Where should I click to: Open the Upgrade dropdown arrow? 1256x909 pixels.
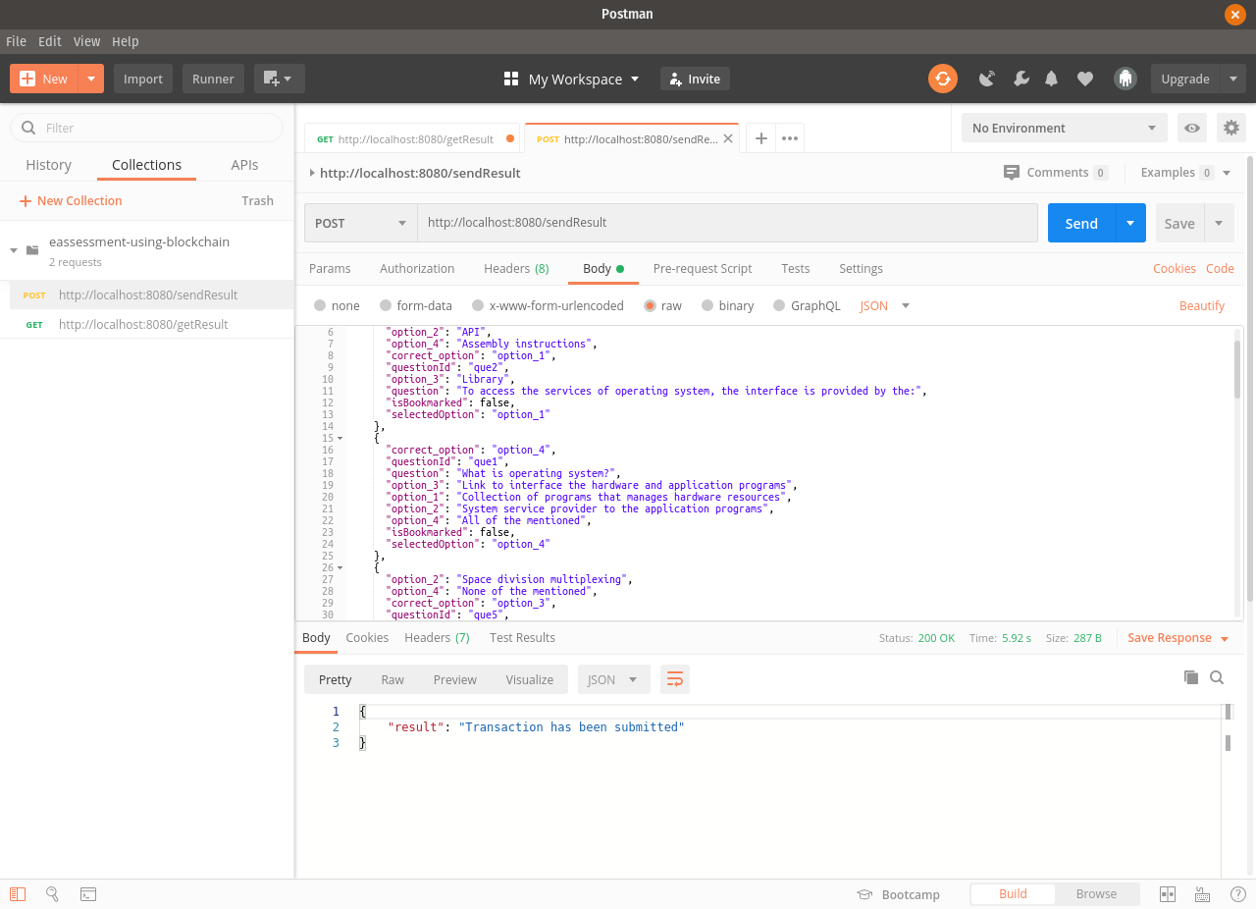(1232, 79)
